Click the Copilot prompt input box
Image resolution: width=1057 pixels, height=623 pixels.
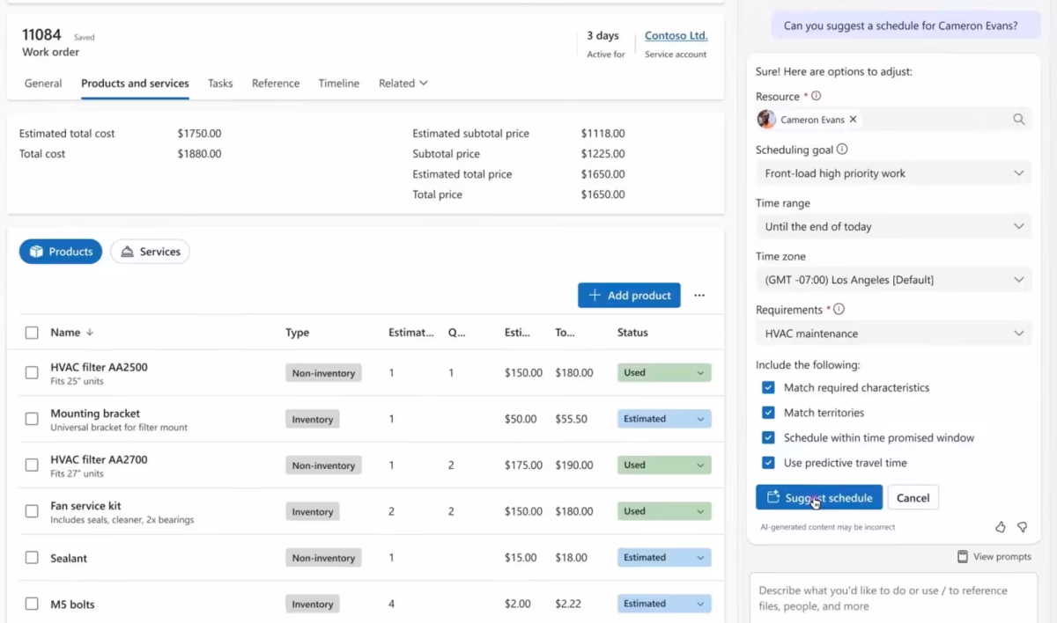click(893, 598)
